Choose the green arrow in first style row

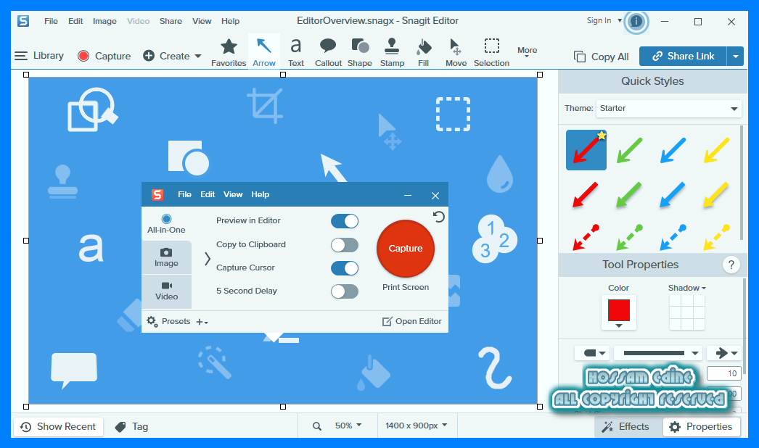click(629, 150)
